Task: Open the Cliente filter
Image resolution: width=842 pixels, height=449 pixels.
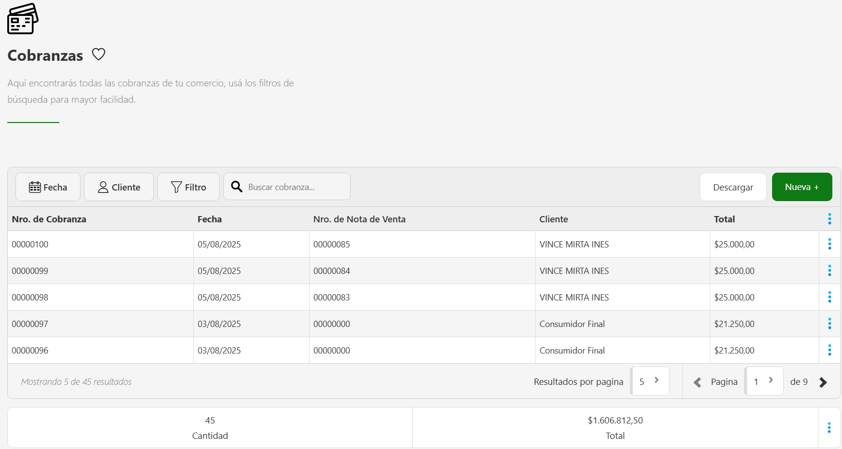Action: click(x=119, y=187)
